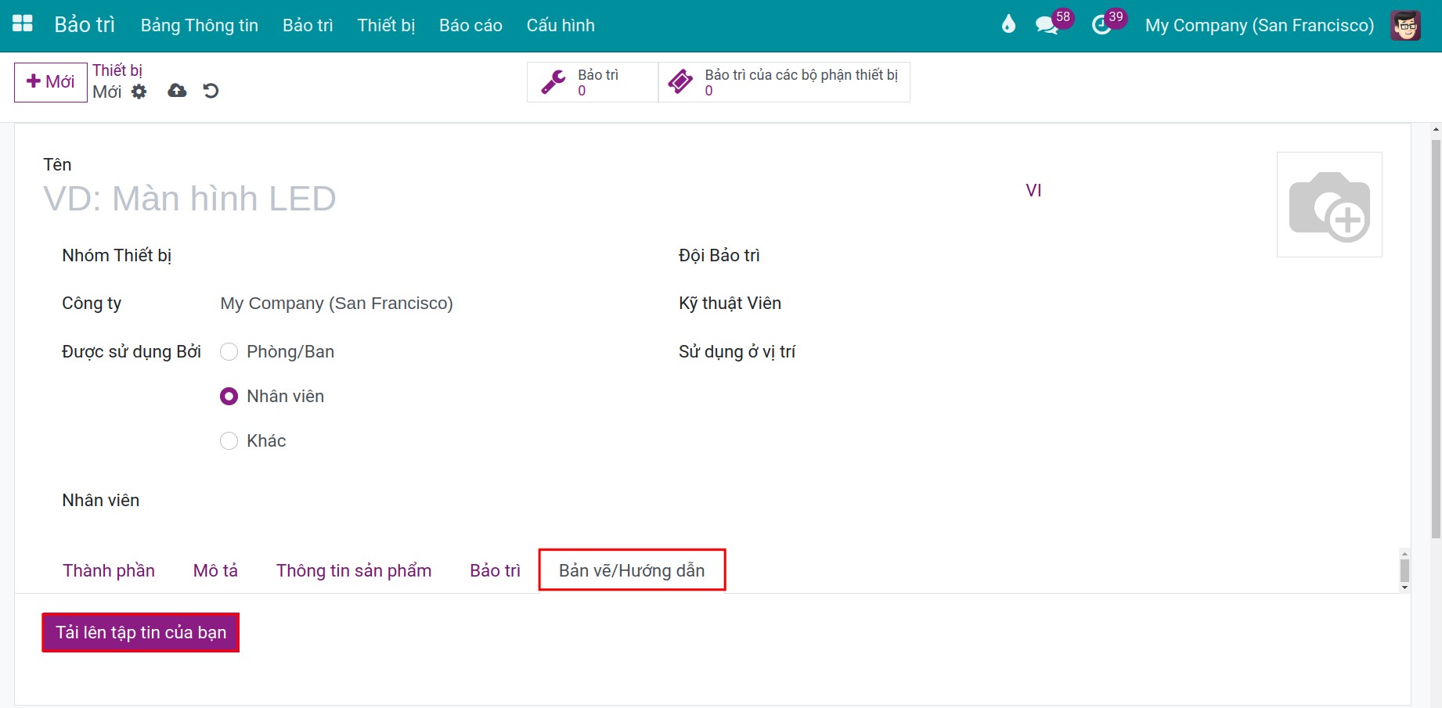1442x708 pixels.
Task: Select the Nhân viên radio option
Action: [x=229, y=397]
